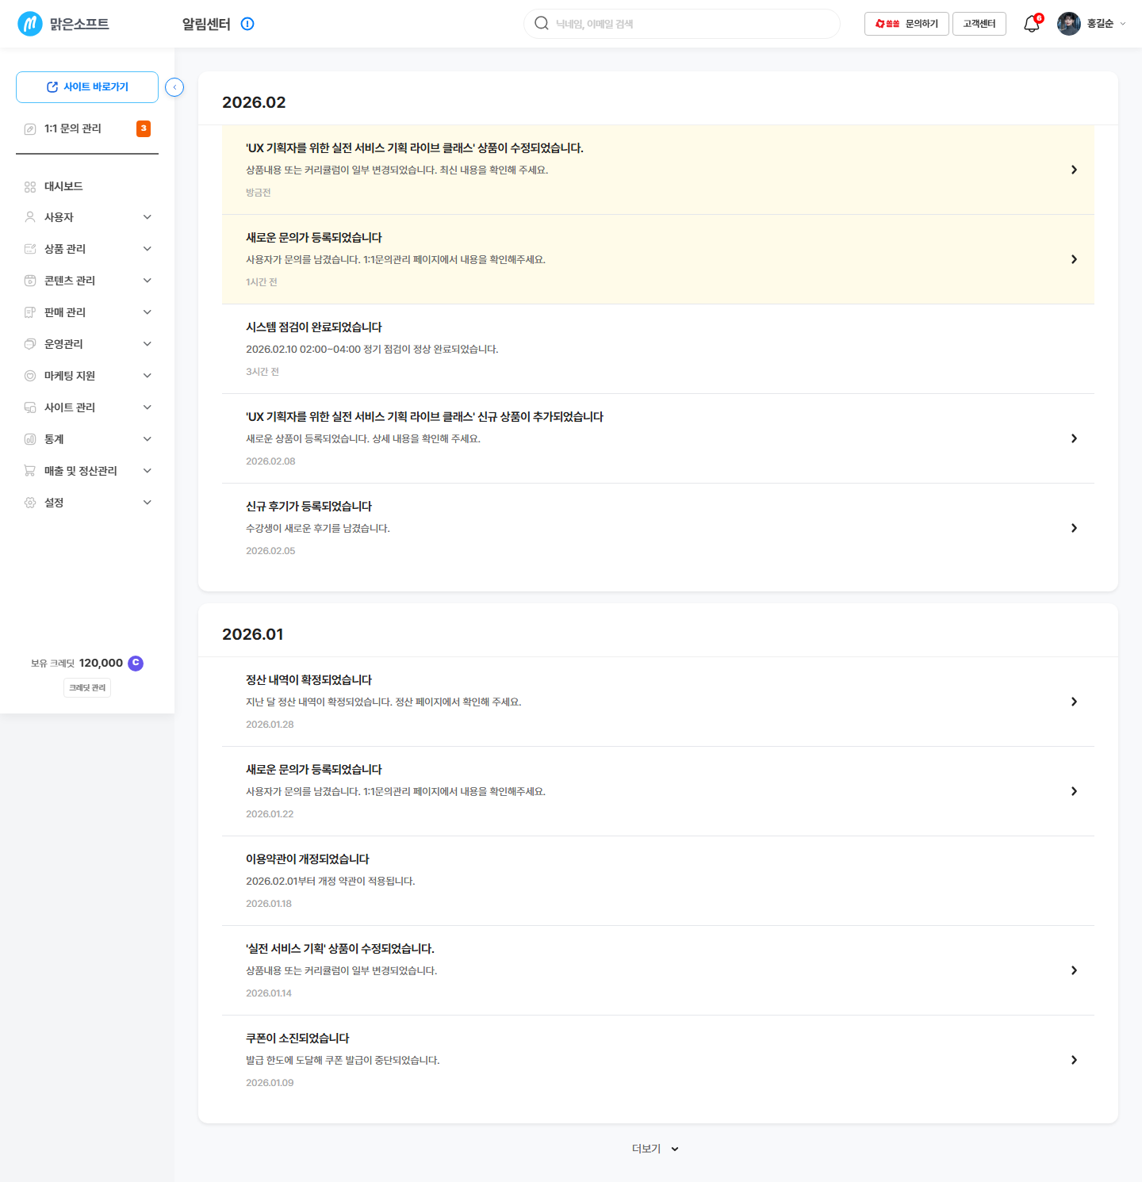The image size is (1142, 1182).
Task: Click the purple credit coin icon
Action: coord(136,663)
